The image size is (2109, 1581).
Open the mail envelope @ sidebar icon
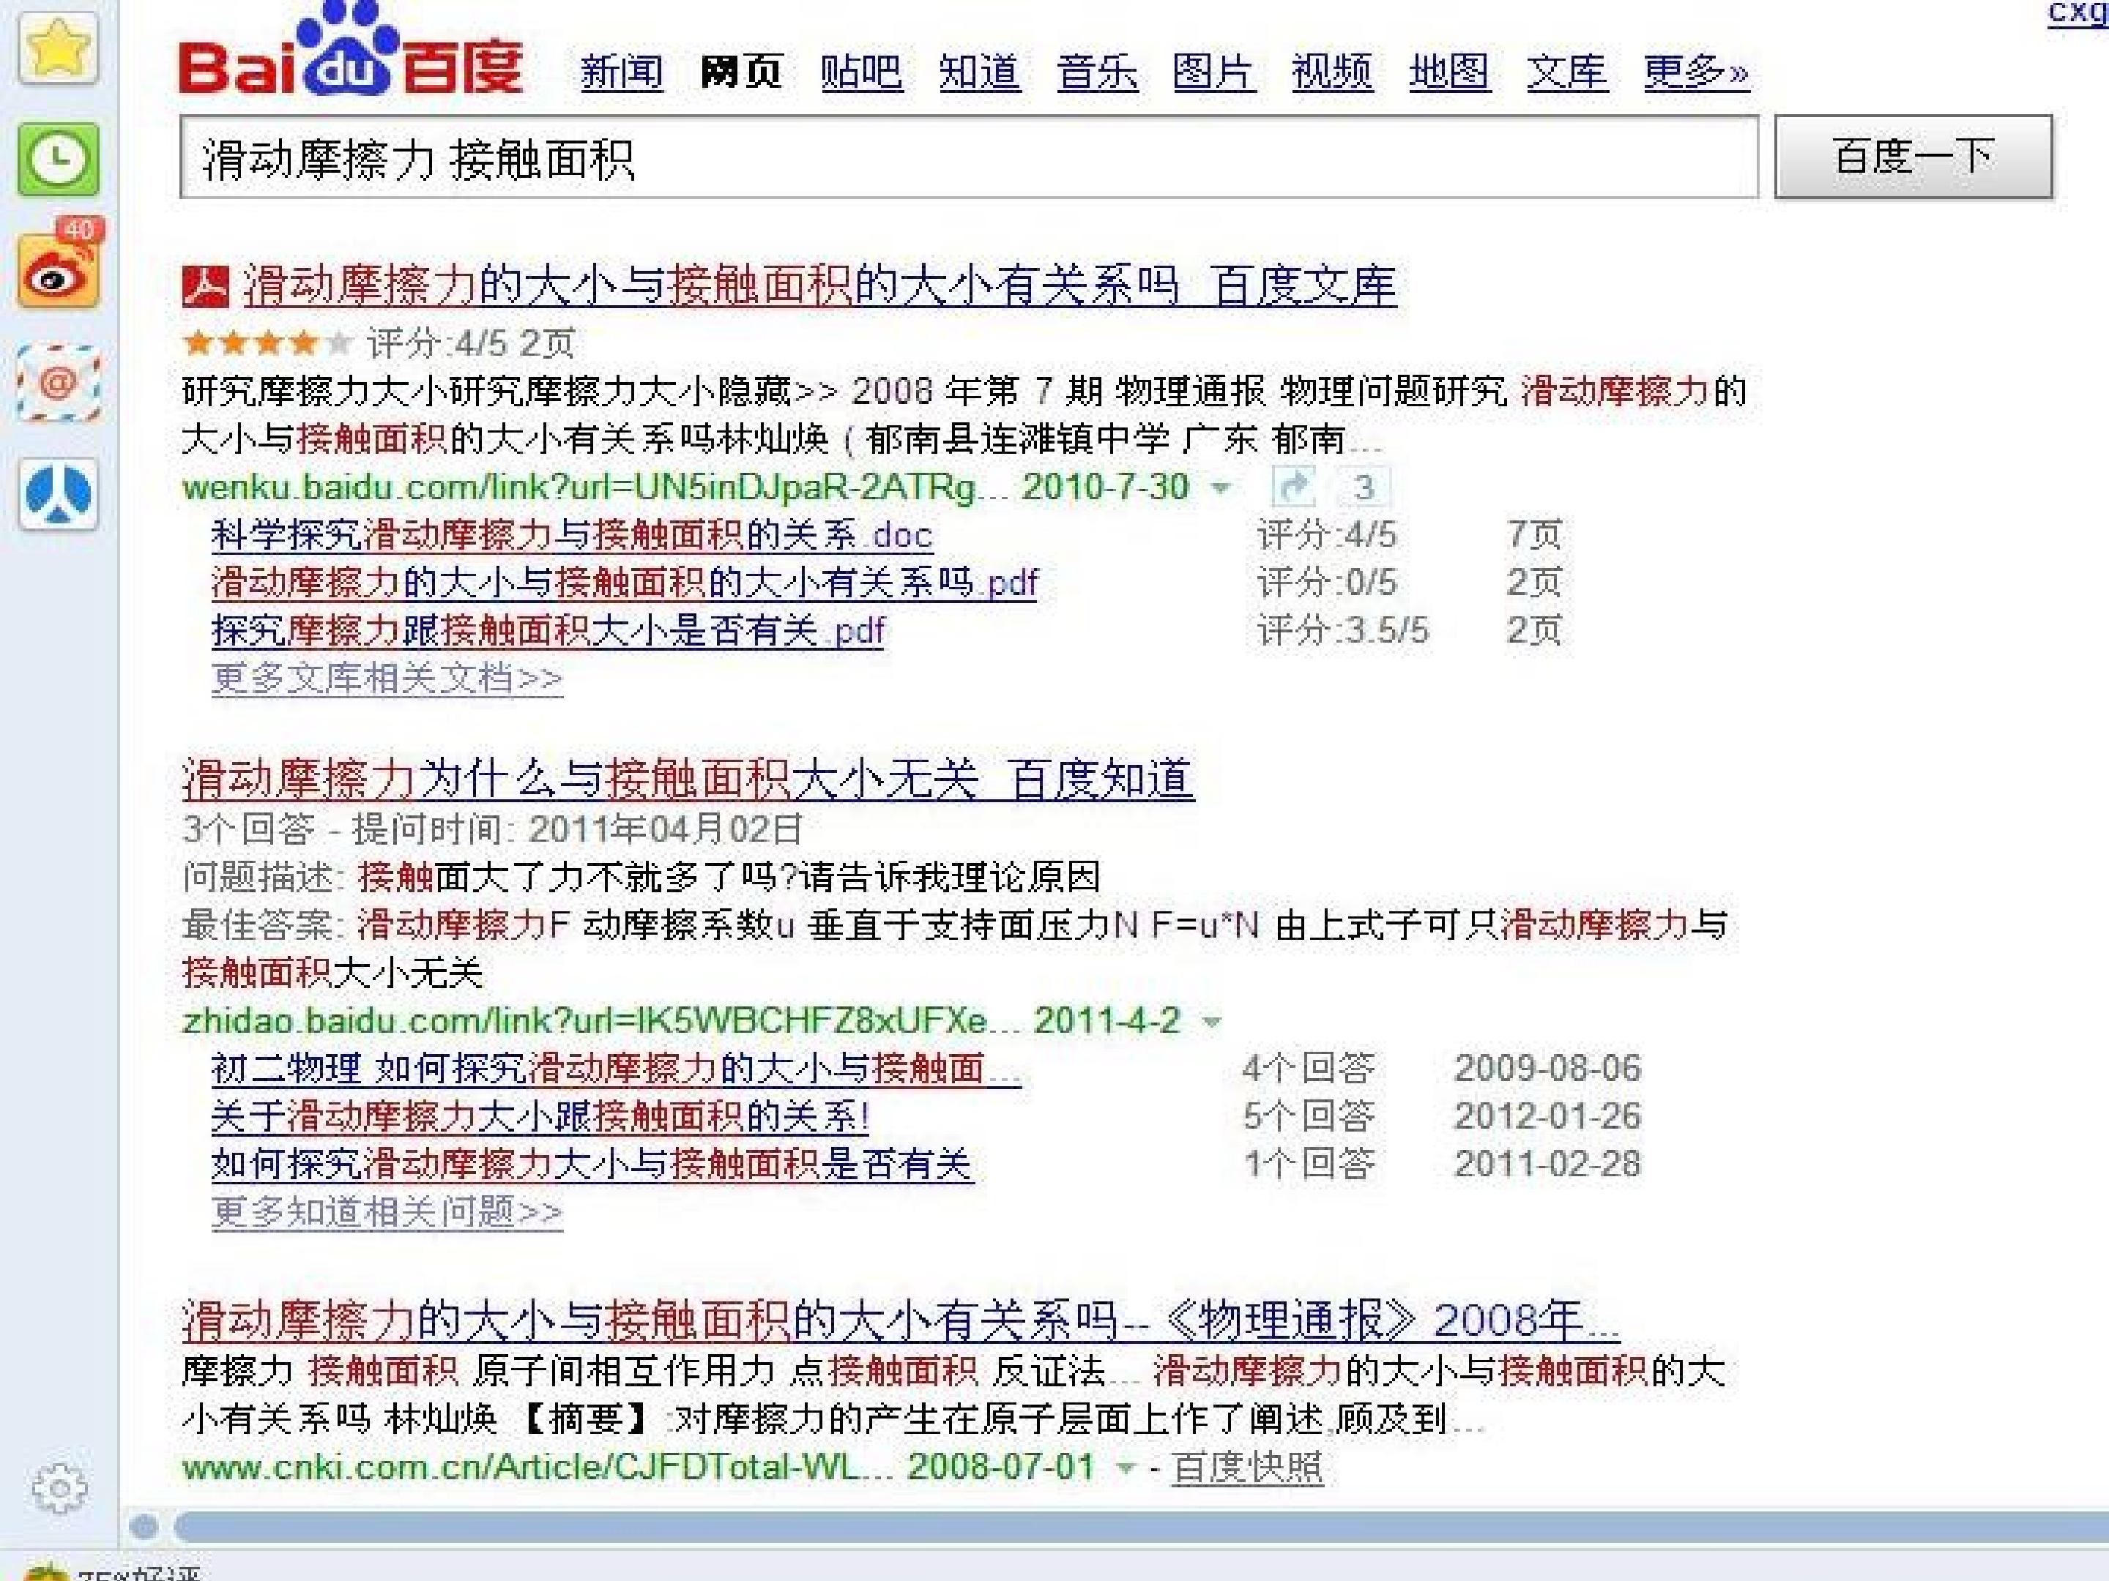[58, 383]
